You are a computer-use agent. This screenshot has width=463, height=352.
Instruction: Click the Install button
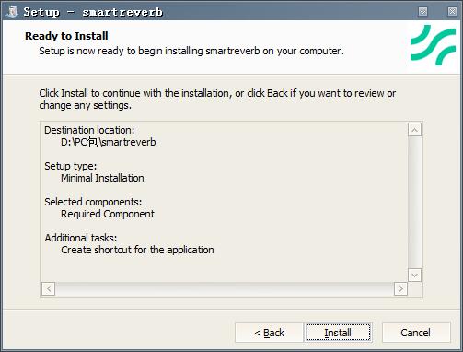point(338,333)
